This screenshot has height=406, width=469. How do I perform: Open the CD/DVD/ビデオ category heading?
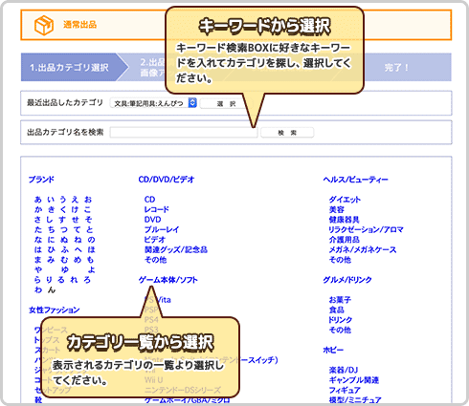point(167,180)
